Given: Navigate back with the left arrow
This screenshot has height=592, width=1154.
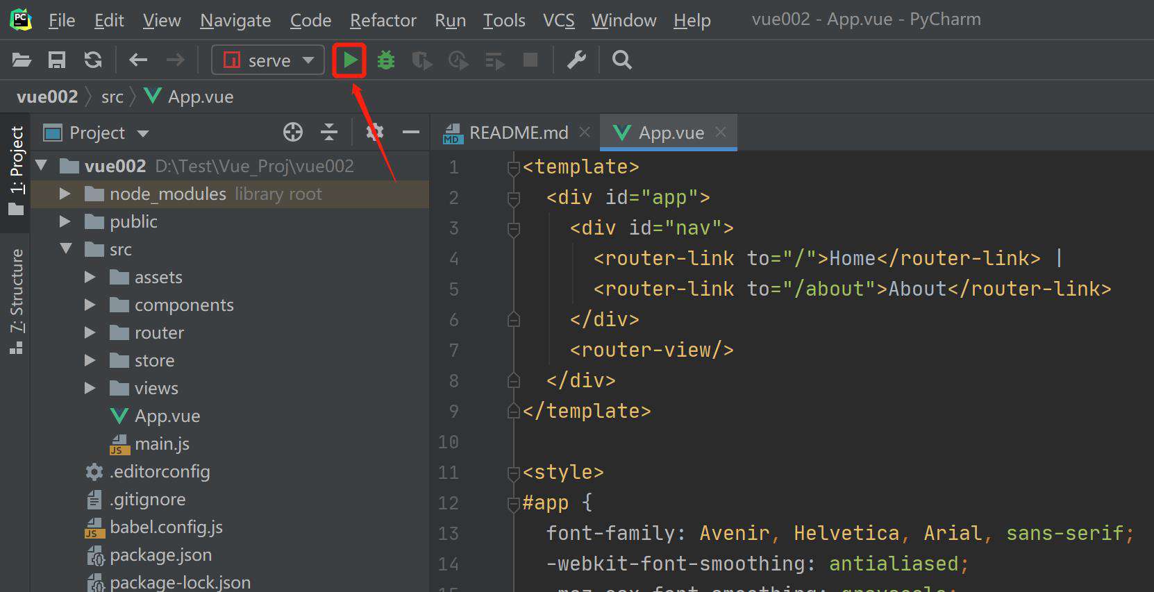Looking at the screenshot, I should (x=138, y=60).
